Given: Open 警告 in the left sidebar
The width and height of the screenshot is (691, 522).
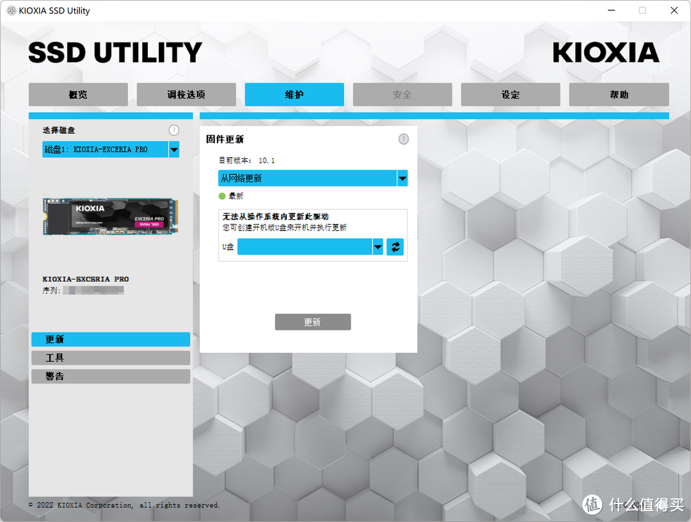Looking at the screenshot, I should pos(111,377).
